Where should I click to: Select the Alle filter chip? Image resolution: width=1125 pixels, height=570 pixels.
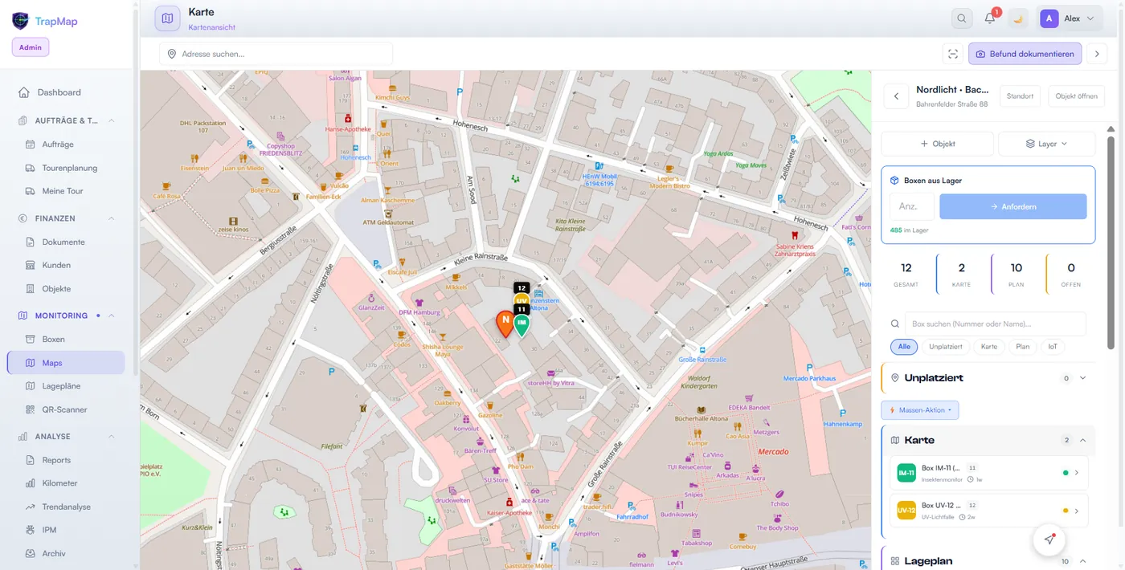pos(904,347)
